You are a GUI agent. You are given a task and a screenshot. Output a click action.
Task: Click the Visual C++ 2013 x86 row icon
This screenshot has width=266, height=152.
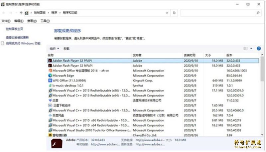(50, 90)
